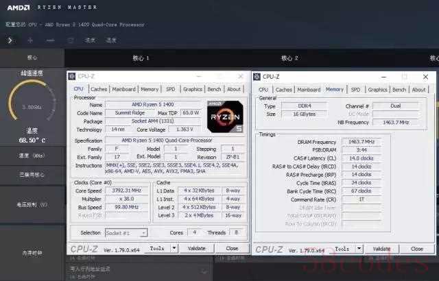Viewport: 439px width, 281px height.
Task: Open SPD tab in the processor CPU-Z window
Action: [x=171, y=89]
